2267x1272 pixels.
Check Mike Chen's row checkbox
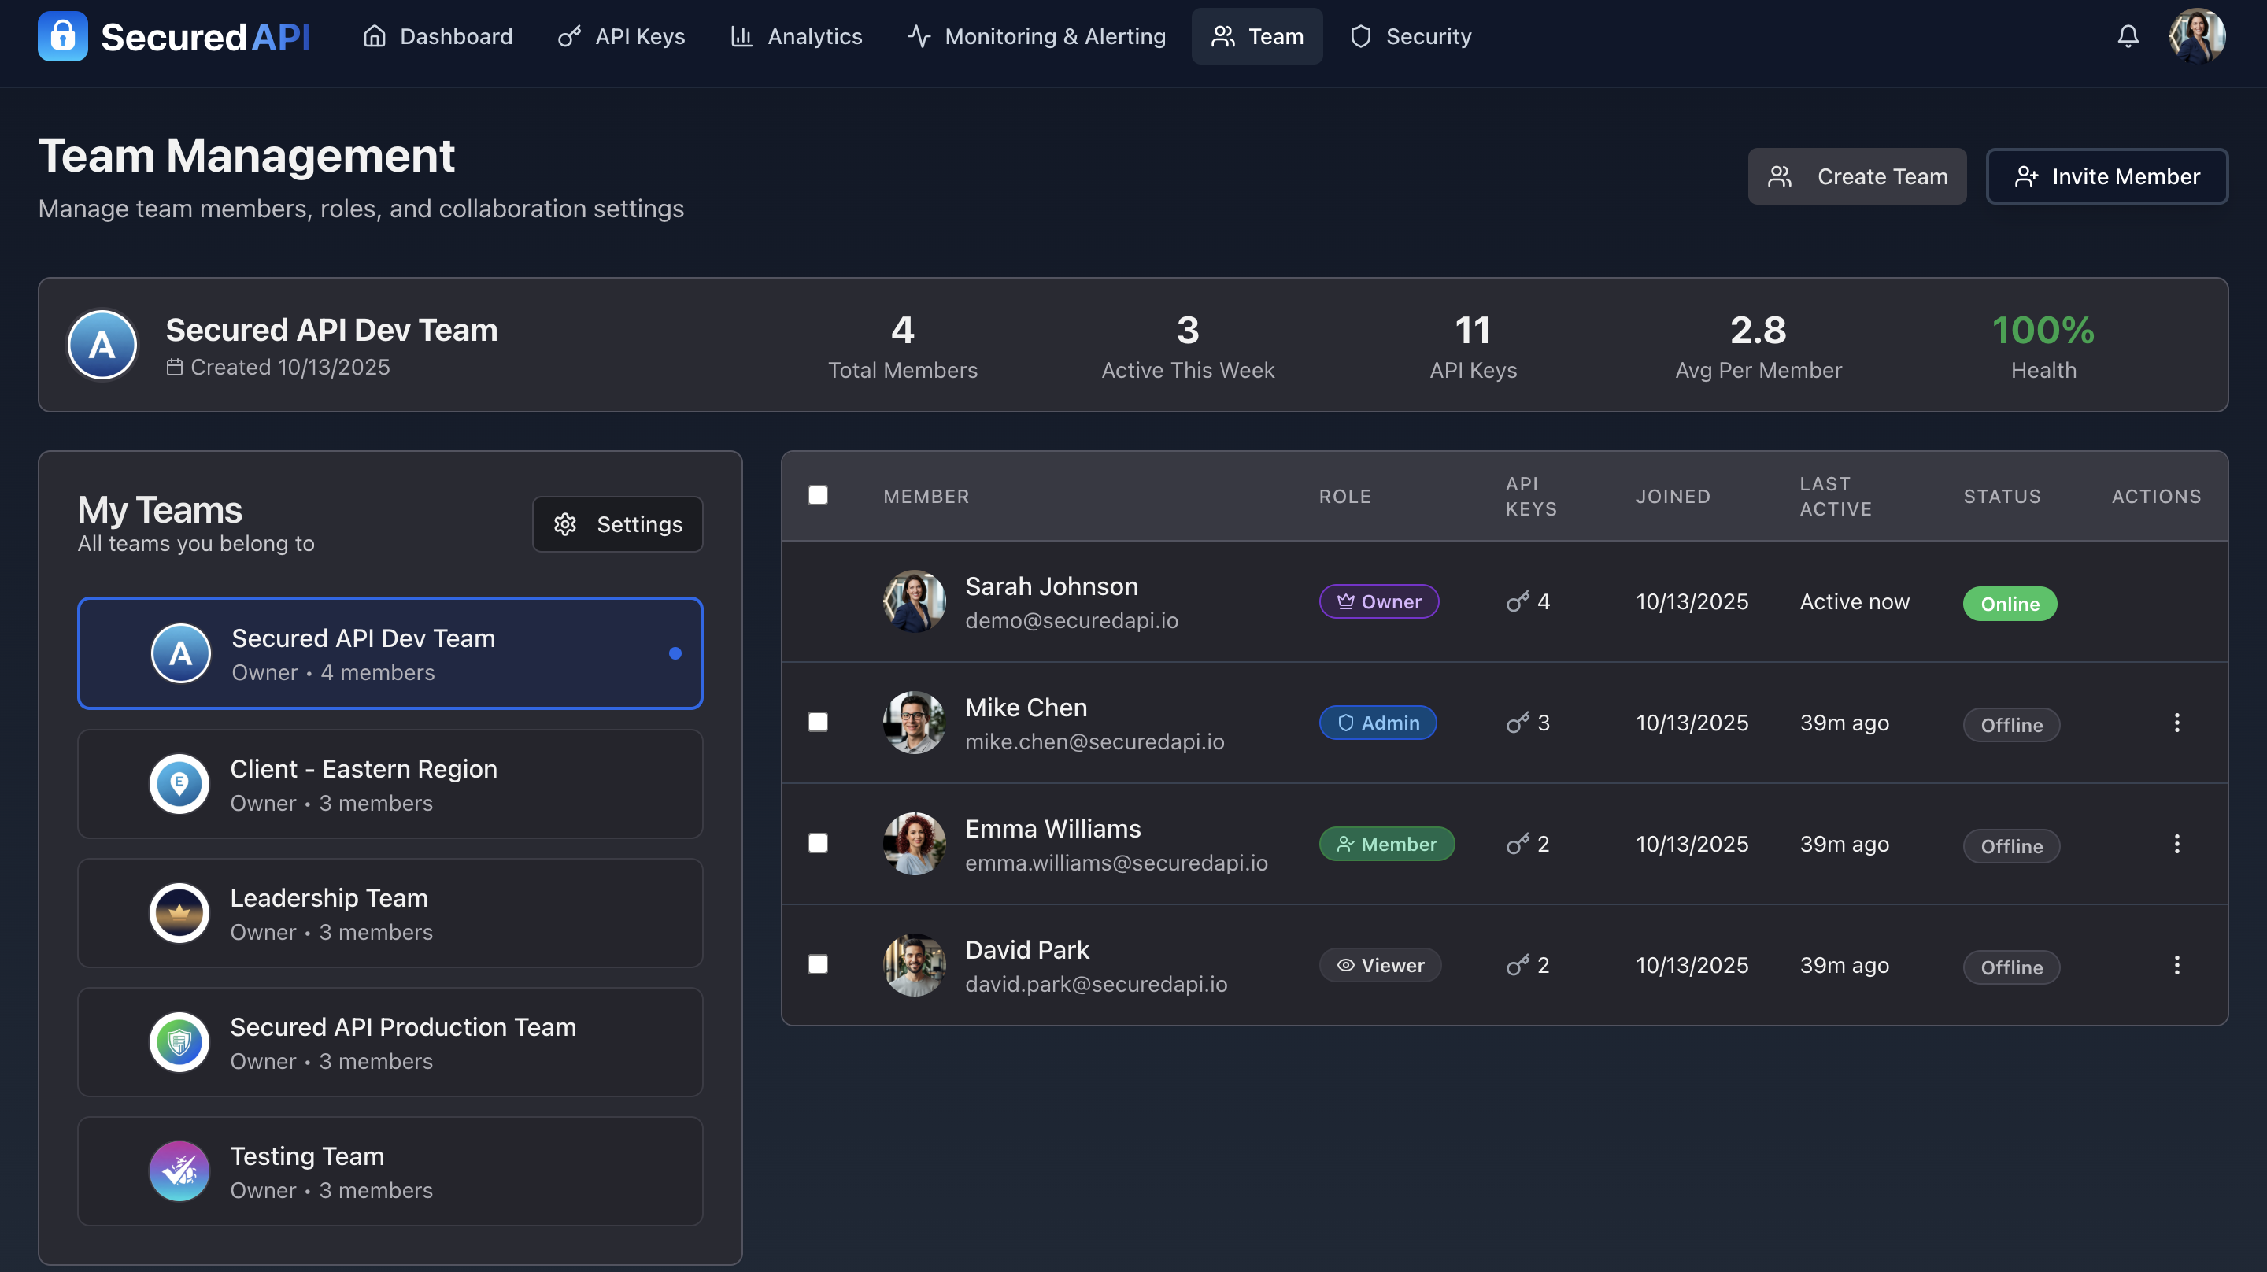pyautogui.click(x=817, y=722)
